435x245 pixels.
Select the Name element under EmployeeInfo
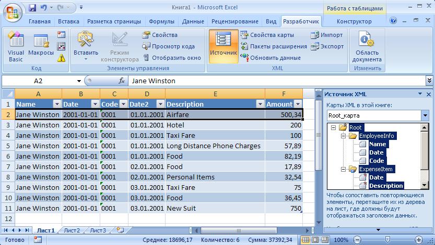(377, 144)
